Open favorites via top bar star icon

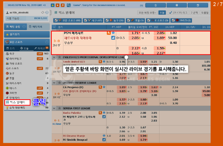coord(52,5)
